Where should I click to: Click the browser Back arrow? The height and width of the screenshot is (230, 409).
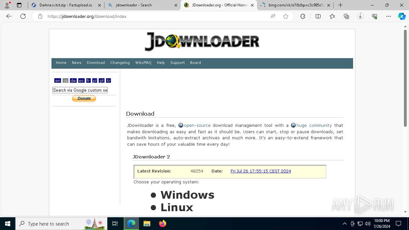[x=9, y=16]
